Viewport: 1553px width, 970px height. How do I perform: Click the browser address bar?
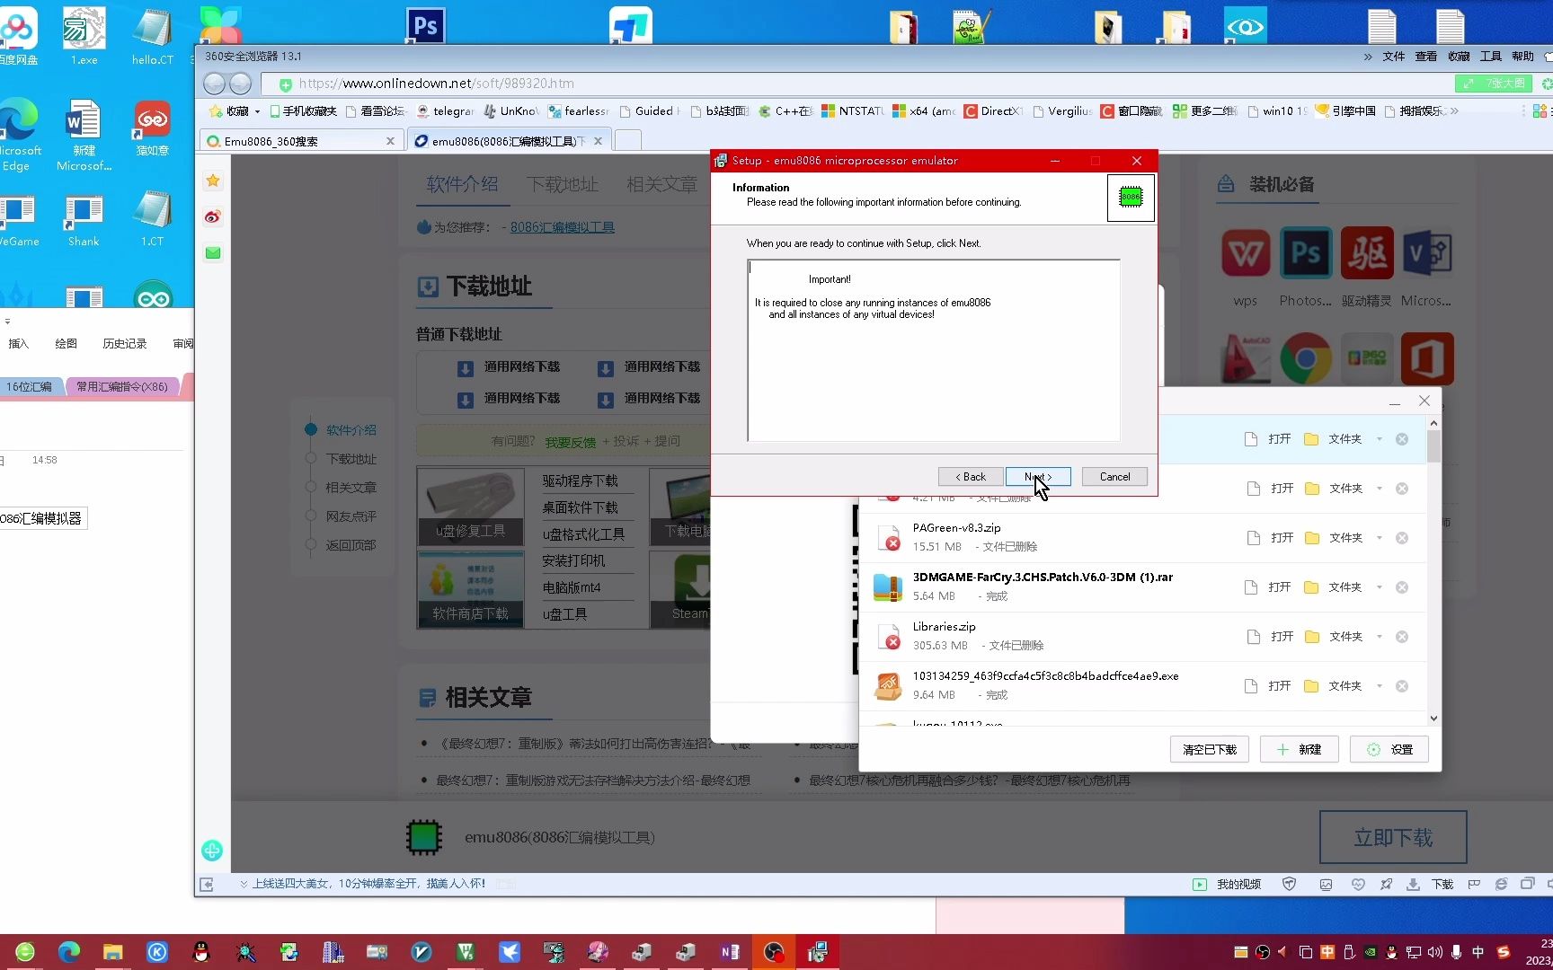(854, 84)
